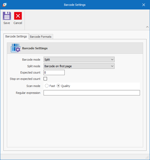Click the window resize grip corner
This screenshot has width=150, height=160.
point(147,157)
